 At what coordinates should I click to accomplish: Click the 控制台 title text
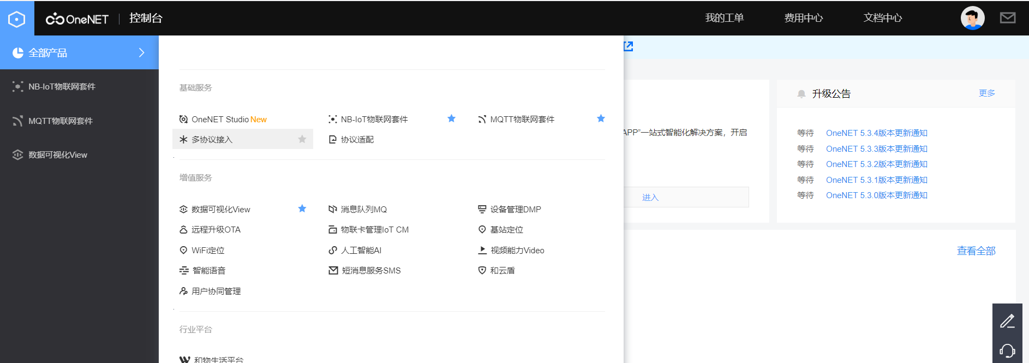pos(146,18)
